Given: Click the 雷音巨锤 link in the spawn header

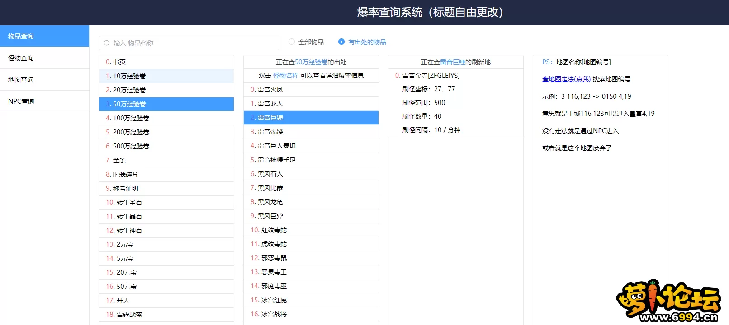Looking at the screenshot, I should point(453,62).
